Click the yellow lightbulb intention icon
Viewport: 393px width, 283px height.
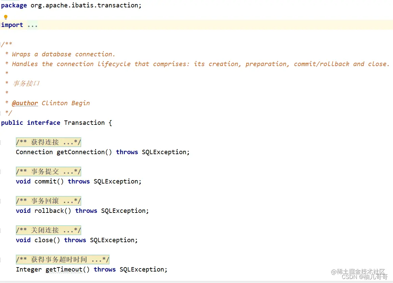[x=6, y=17]
